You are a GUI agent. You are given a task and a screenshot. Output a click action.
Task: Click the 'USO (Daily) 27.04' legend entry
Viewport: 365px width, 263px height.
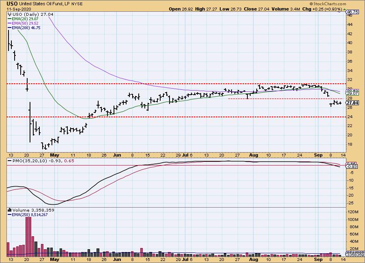pos(33,15)
